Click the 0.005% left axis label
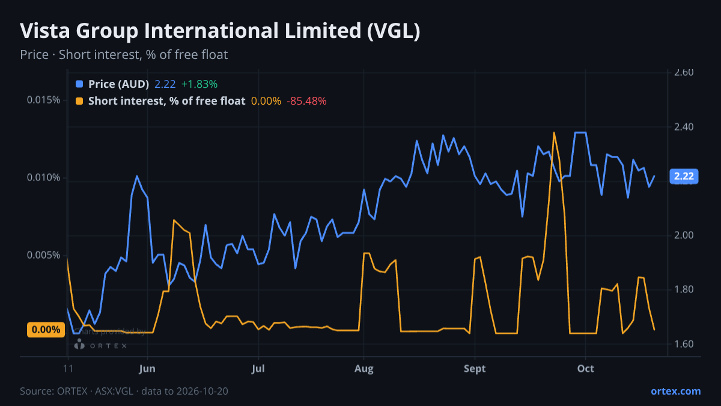 click(43, 255)
